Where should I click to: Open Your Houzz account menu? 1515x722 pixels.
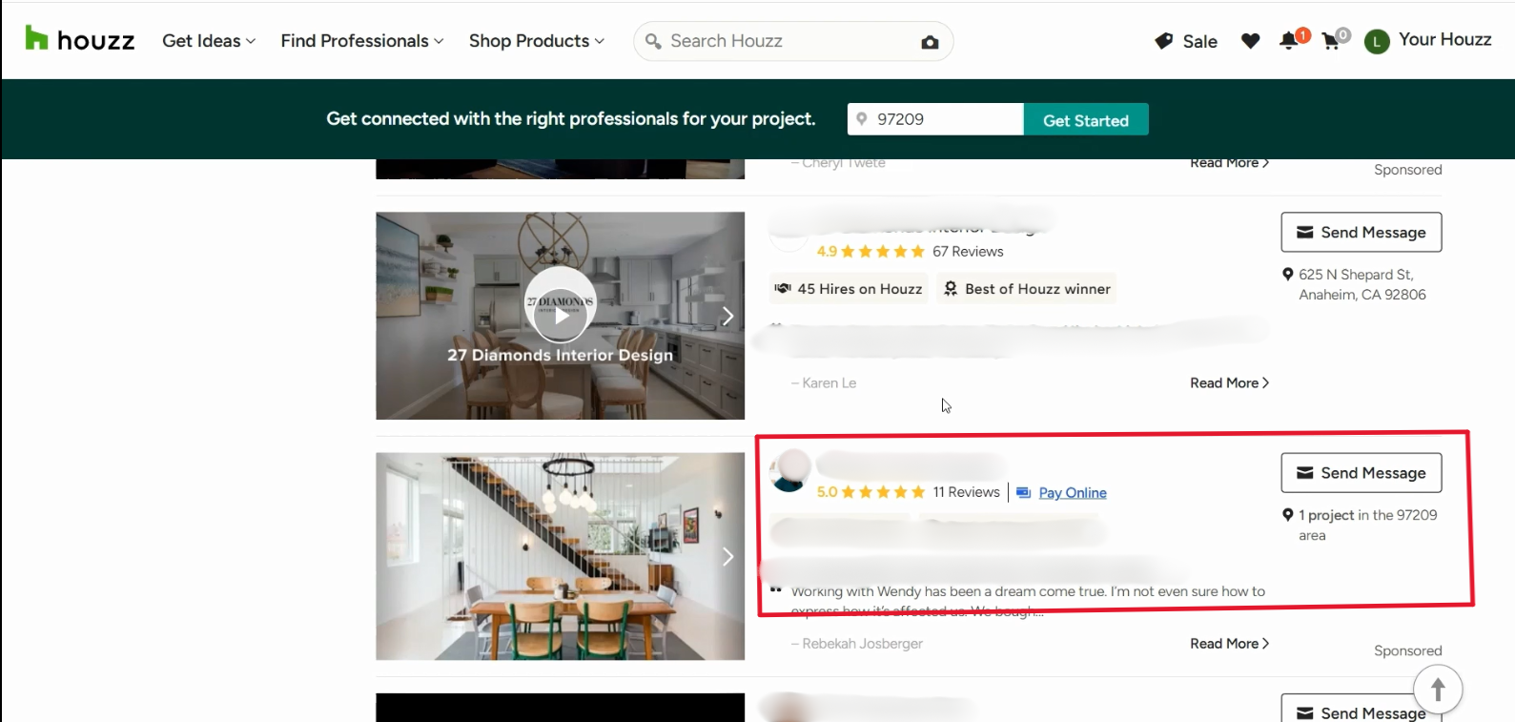(x=1444, y=39)
